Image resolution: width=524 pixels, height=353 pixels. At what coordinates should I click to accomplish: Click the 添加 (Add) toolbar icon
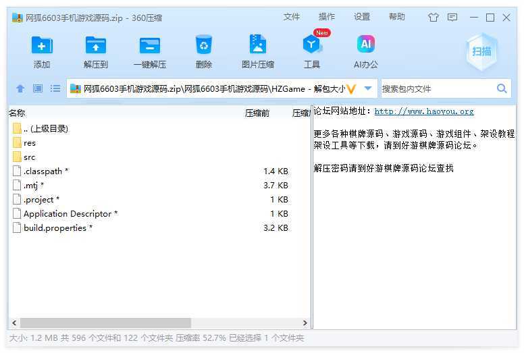[x=42, y=46]
